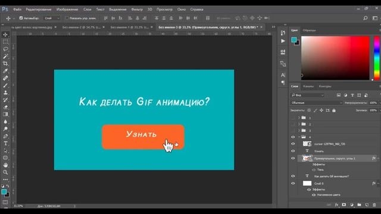381x214 pixels.
Task: Create a new layer at panel bottom
Action: [x=367, y=205]
